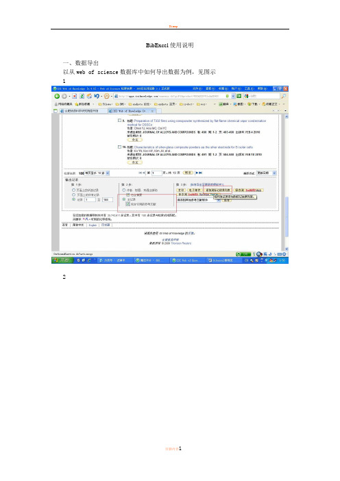
Task: Expand the save file format dropdown in step 3
Action: coord(199,200)
